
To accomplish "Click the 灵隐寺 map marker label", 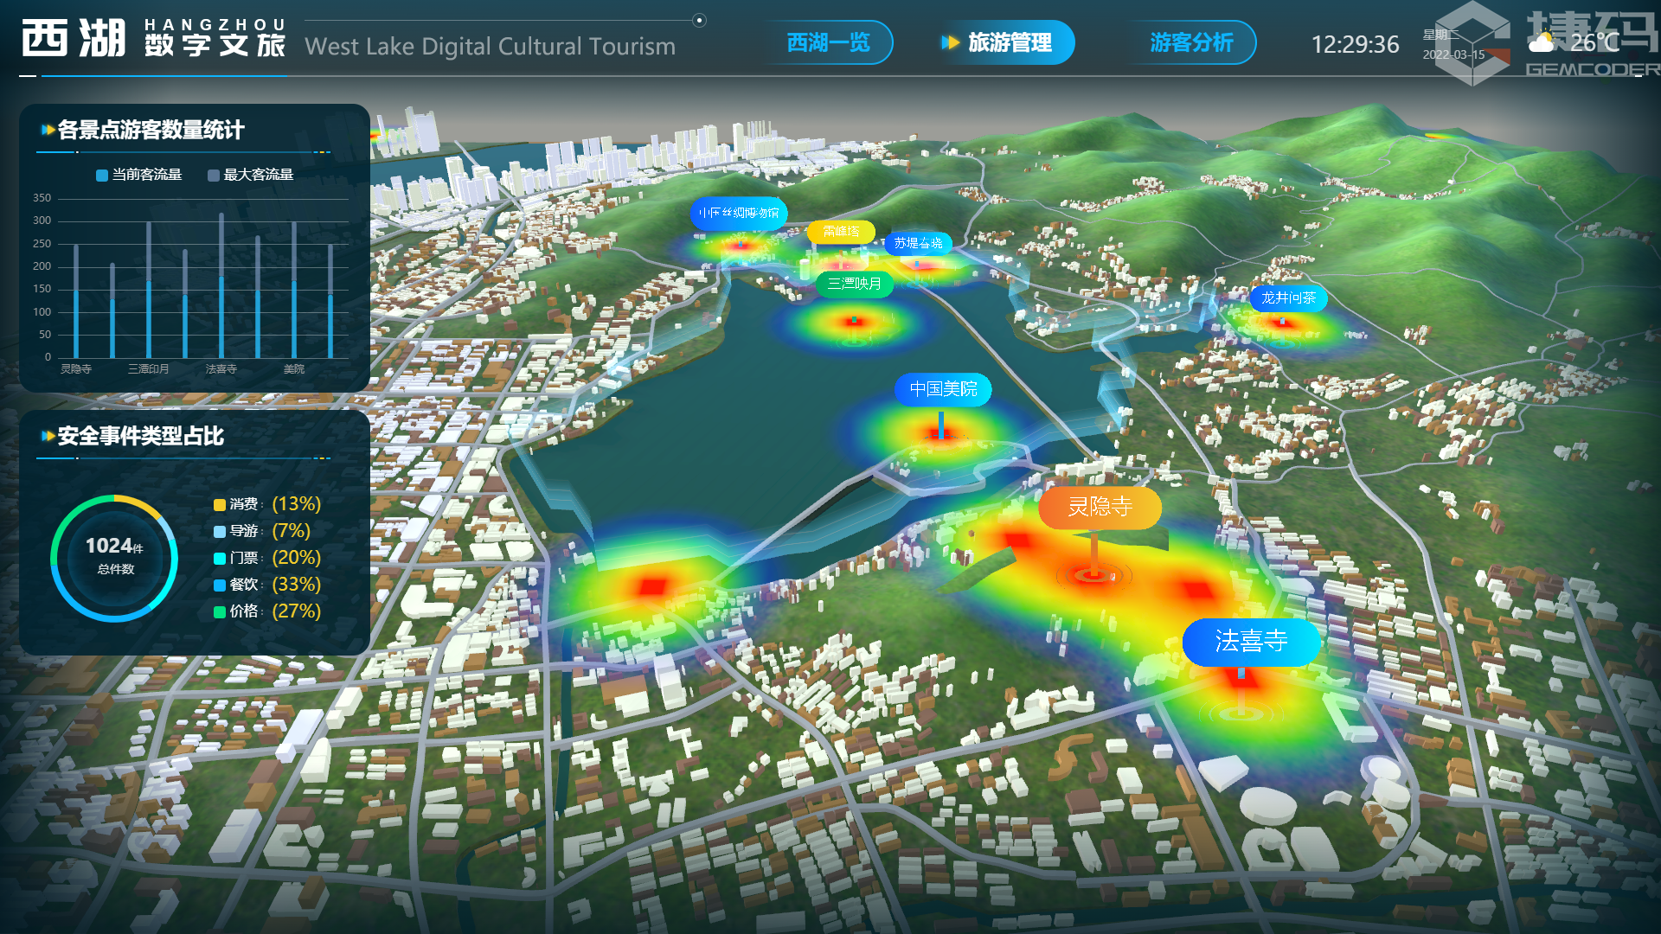I will coord(1100,507).
